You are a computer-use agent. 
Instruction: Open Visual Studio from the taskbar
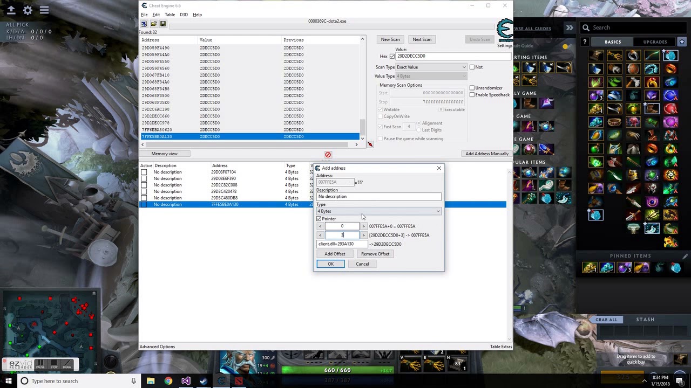(186, 381)
